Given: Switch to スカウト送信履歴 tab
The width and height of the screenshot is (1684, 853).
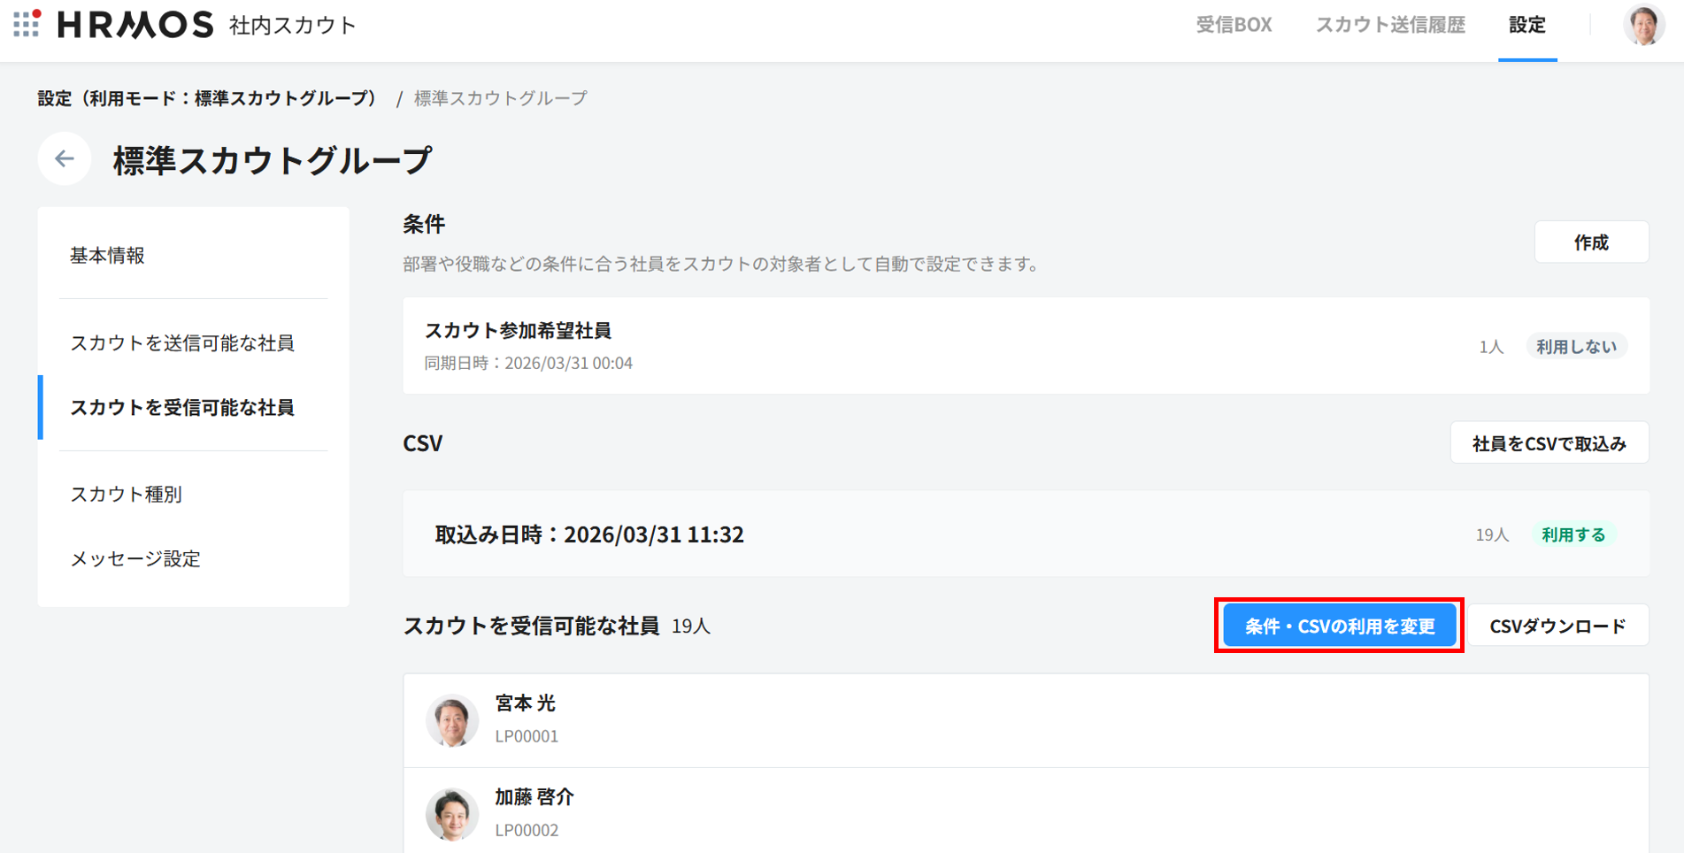Looking at the screenshot, I should (1390, 25).
